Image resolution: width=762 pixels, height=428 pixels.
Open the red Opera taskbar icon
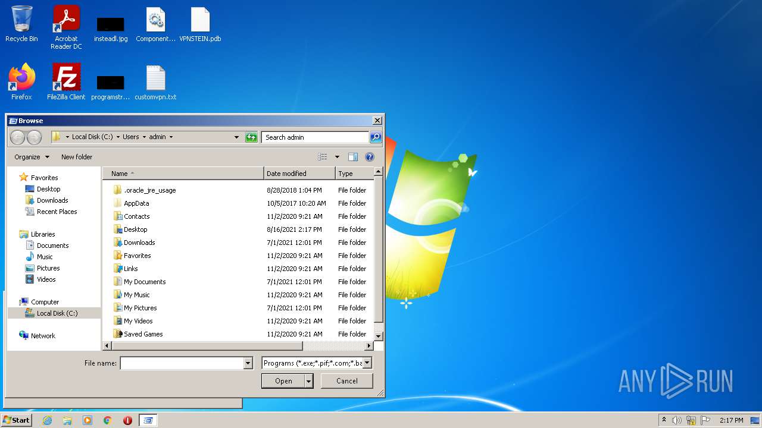point(127,420)
